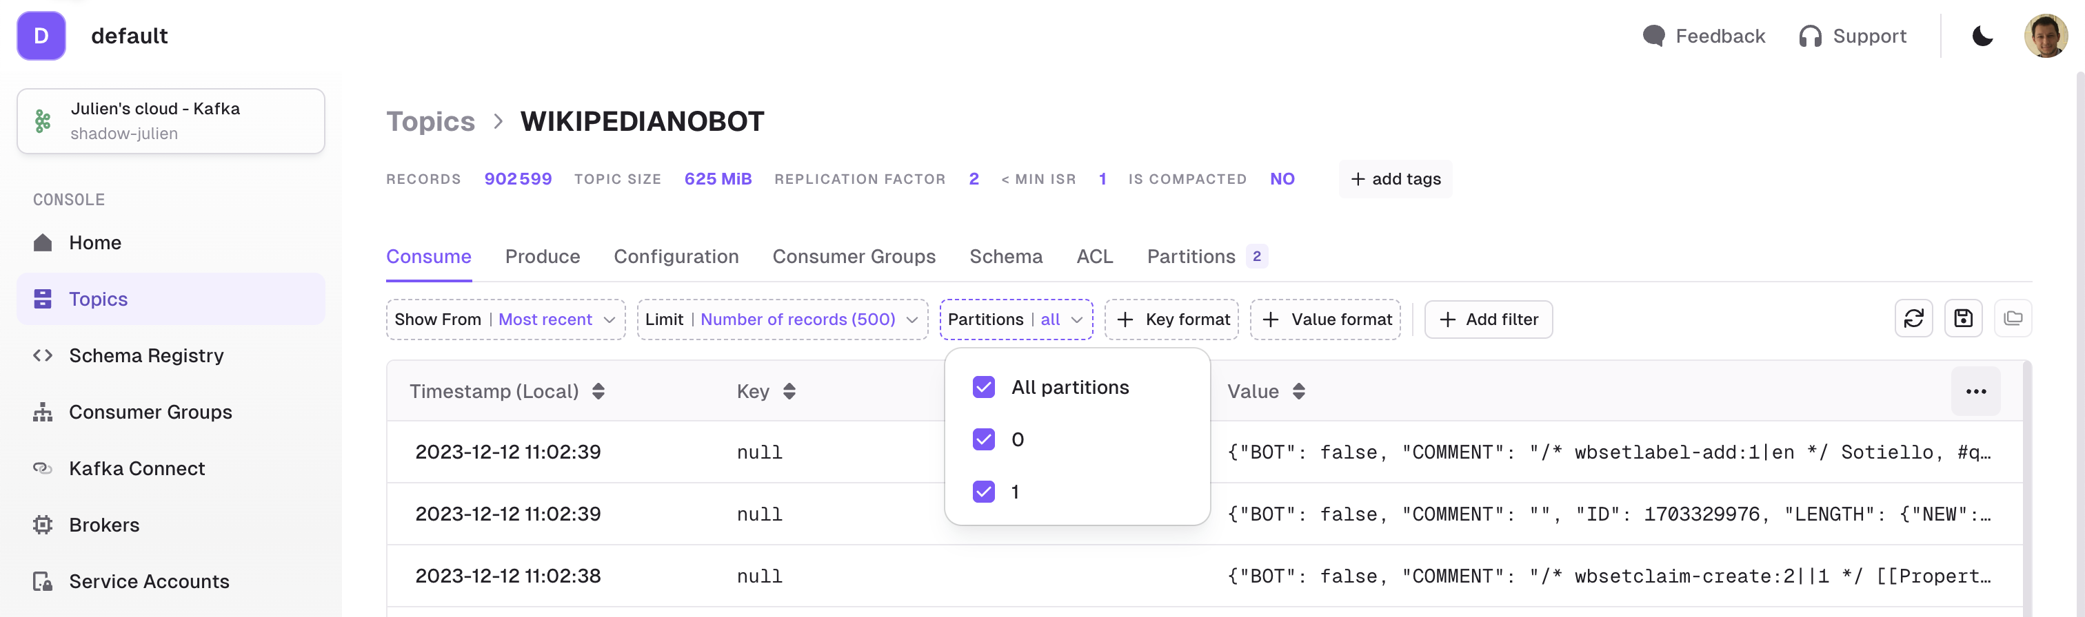Screen dimensions: 2085x617
Task: Open the Limit Number of records dropdown
Action: click(782, 320)
